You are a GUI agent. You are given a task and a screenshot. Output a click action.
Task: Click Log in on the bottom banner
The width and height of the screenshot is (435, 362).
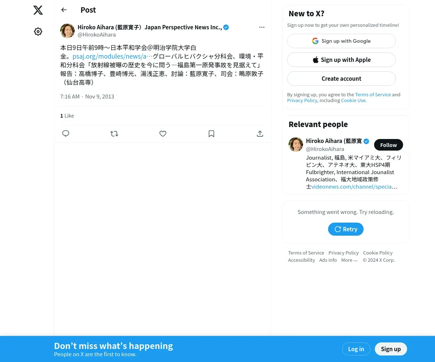click(356, 349)
